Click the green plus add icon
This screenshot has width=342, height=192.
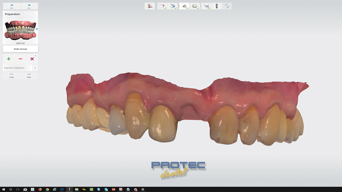9,59
